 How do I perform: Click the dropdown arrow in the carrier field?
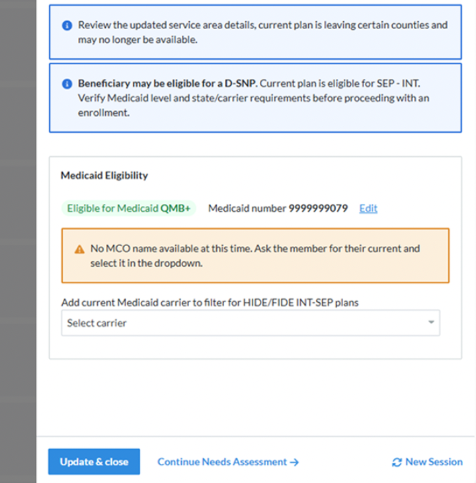pos(431,322)
